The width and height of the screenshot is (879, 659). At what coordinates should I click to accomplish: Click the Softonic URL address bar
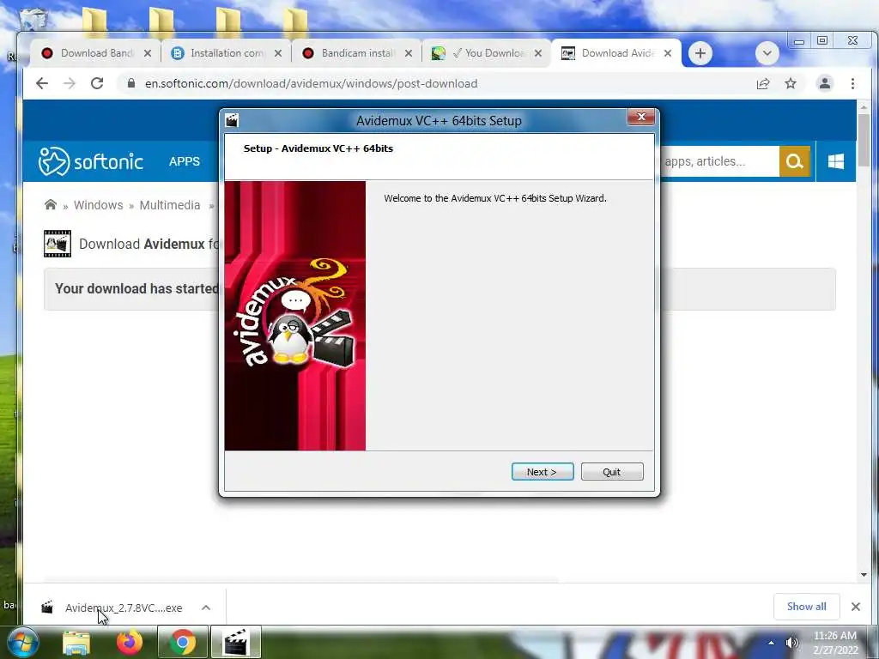(x=437, y=83)
